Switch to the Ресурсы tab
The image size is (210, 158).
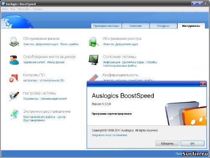[163, 26]
